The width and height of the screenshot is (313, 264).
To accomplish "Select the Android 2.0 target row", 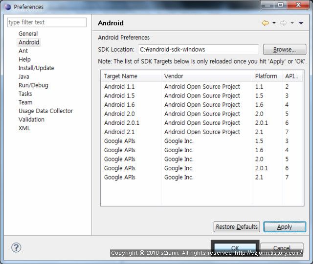I will (202, 114).
